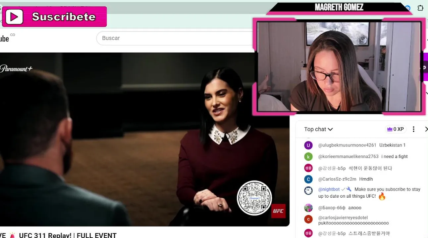Click the browser extensions puzzle icon
The height and width of the screenshot is (238, 428).
click(x=420, y=8)
